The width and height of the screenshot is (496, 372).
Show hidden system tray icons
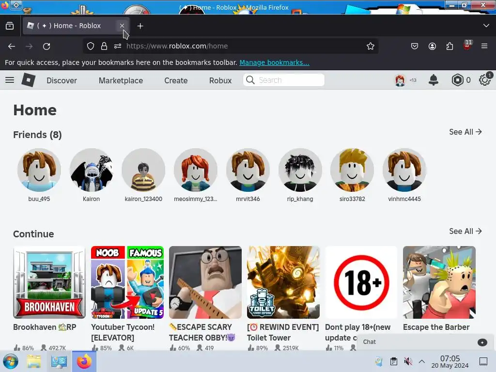[x=422, y=361]
